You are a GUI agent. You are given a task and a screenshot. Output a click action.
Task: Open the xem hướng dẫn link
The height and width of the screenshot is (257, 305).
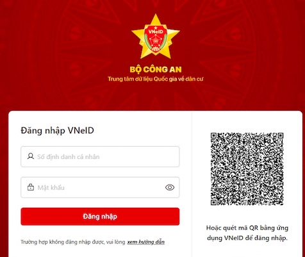coord(146,242)
